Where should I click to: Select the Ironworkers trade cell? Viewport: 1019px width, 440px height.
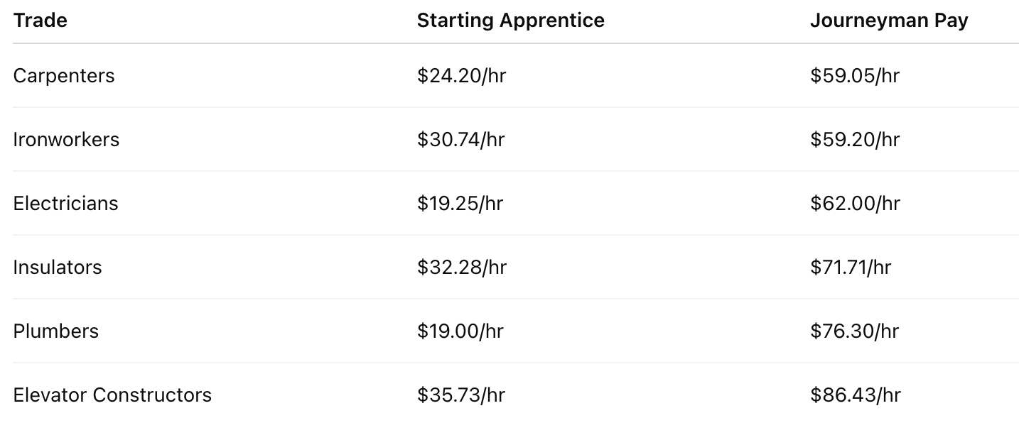(66, 140)
